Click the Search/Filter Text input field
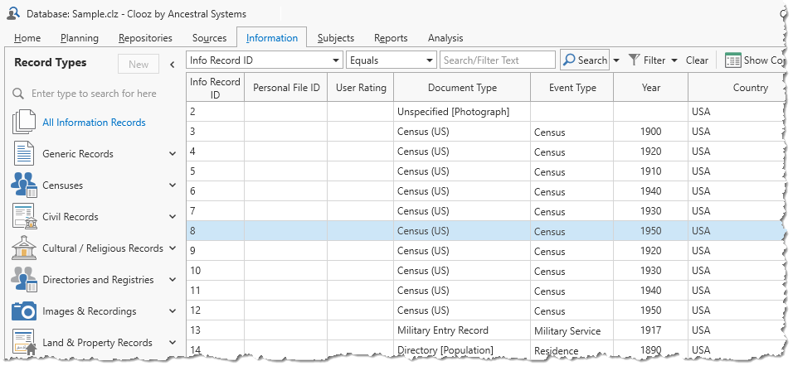Screen dimensions: 793x366 (x=498, y=60)
